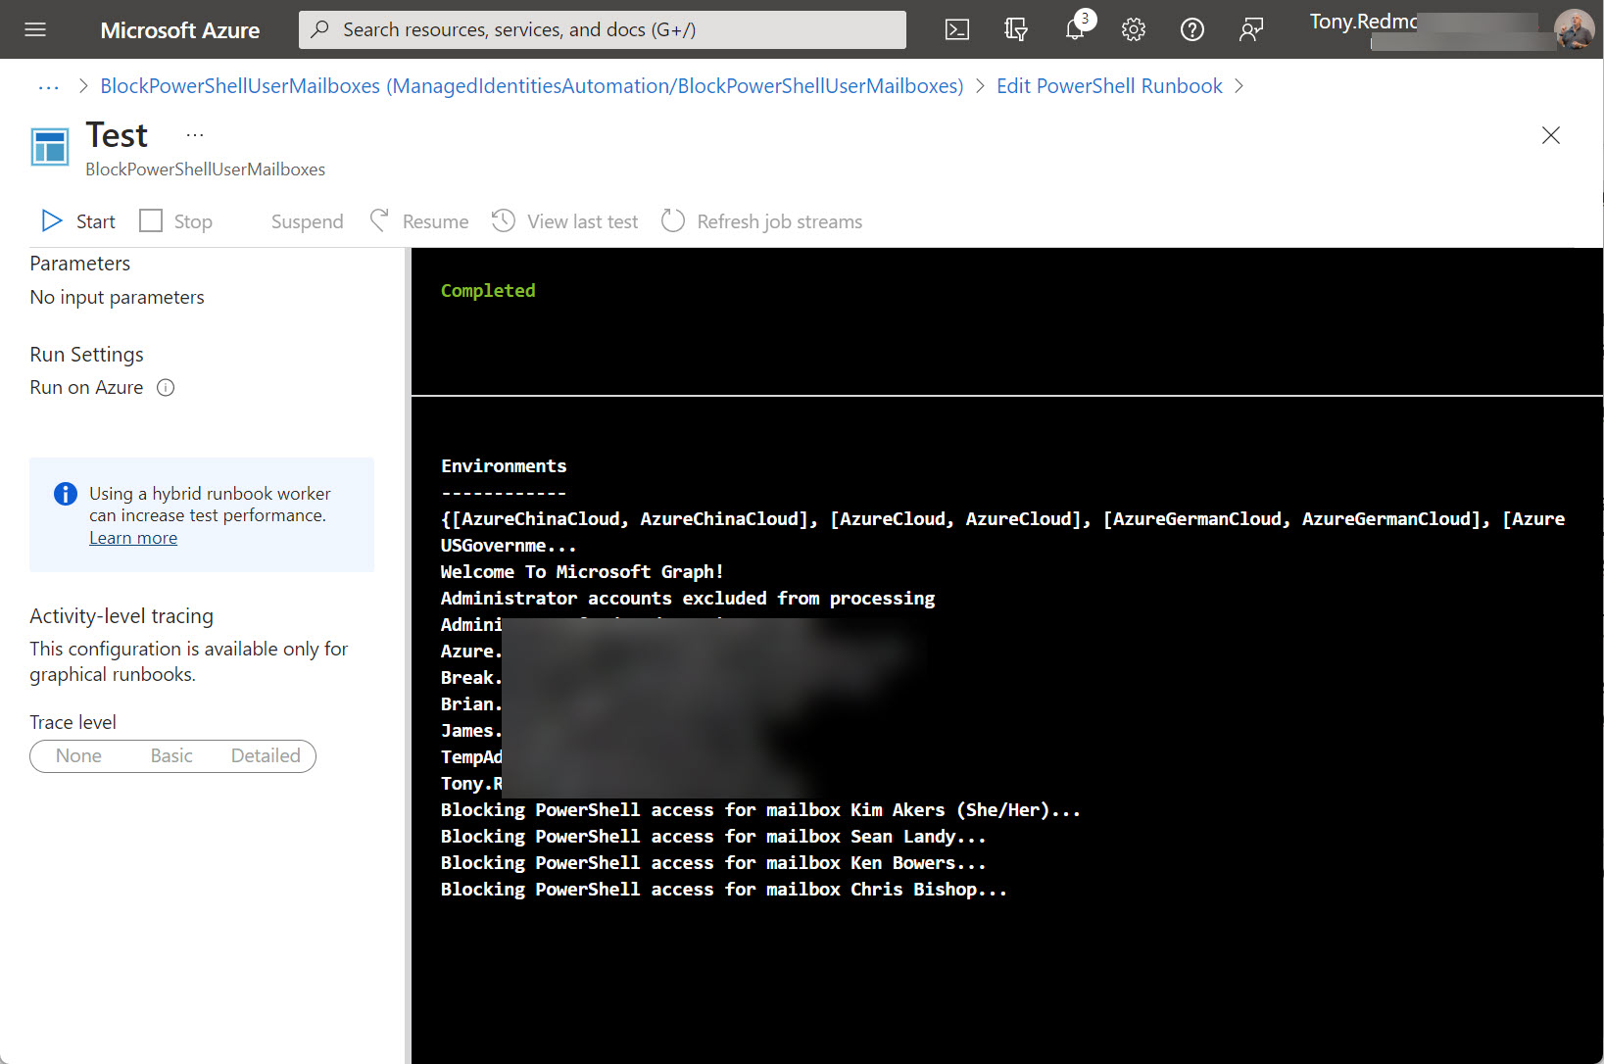
Task: Open the help question mark menu
Action: pos(1192,29)
